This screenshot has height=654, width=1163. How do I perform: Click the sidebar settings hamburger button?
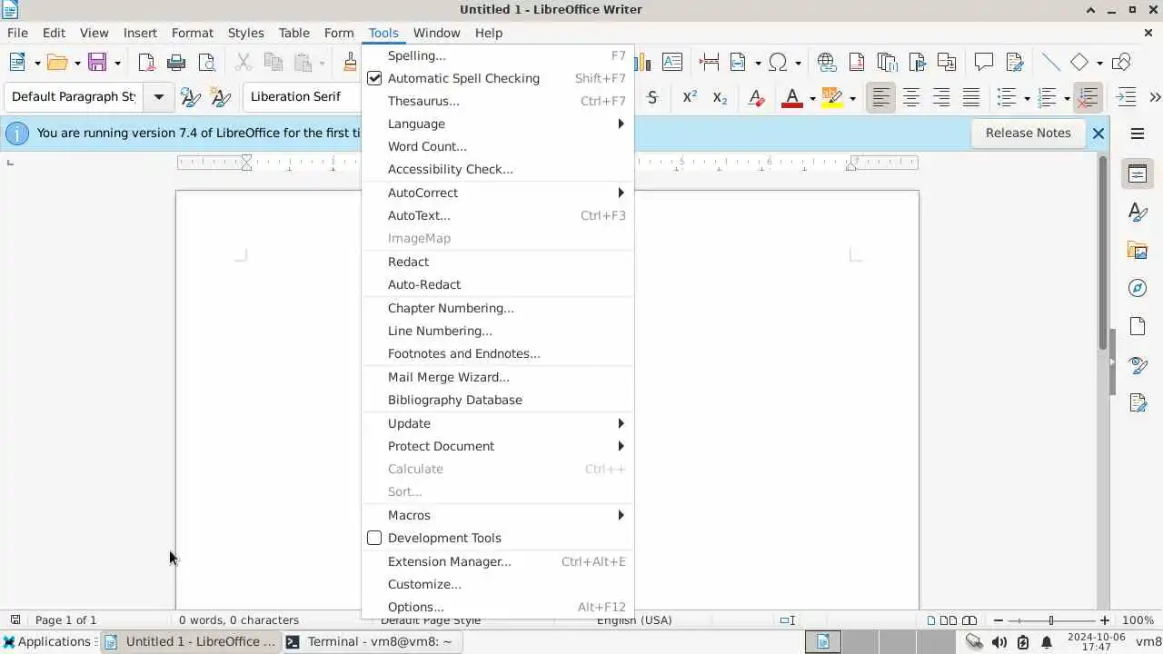click(1138, 134)
